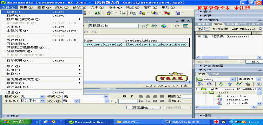Image resolution: width=263 pixels, height=125 pixels.
Task: Switch to the 资源 tab
Action: [215, 74]
